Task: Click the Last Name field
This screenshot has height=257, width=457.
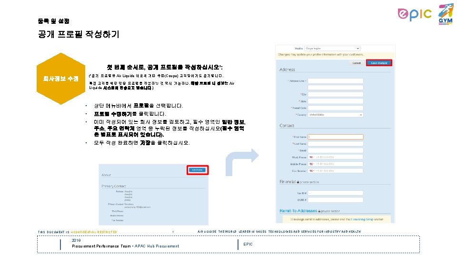Action: click(336, 144)
